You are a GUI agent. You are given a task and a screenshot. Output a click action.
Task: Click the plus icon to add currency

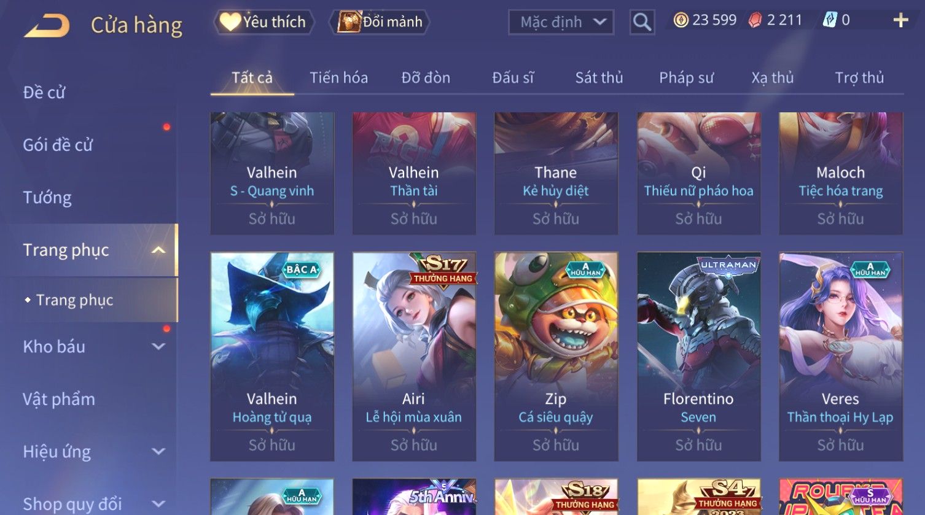click(900, 21)
